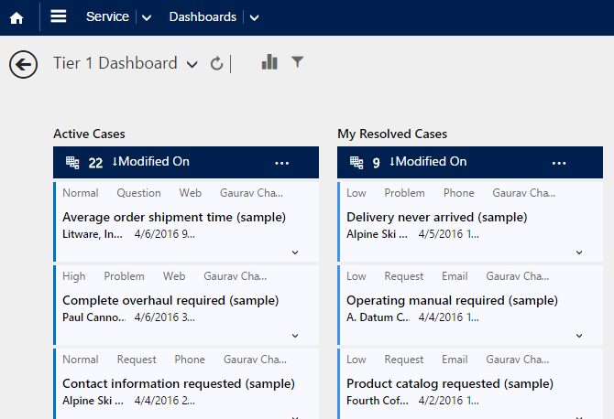
Task: Show the visual filter chart icon
Action: pyautogui.click(x=269, y=62)
